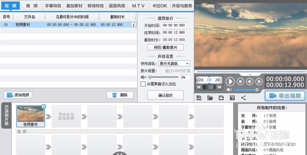Click the video preview progress bar
Screen dimensions: 307x155
251,72
